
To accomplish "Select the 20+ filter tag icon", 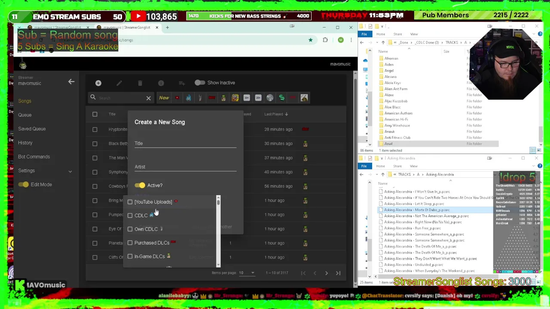I will tap(258, 98).
